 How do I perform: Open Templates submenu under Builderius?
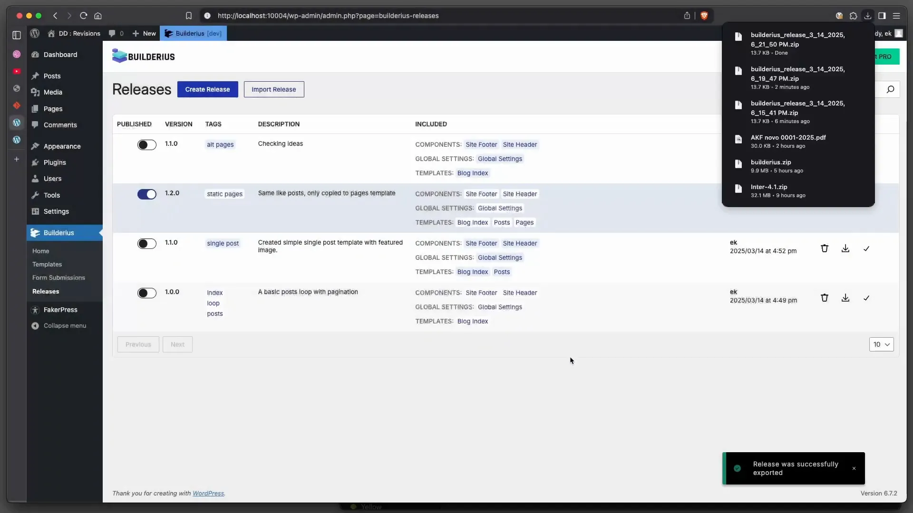tap(47, 265)
